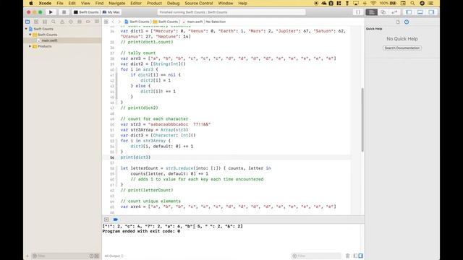Click the editor vertical scrollbar
The image size is (463, 260).
tap(362, 120)
